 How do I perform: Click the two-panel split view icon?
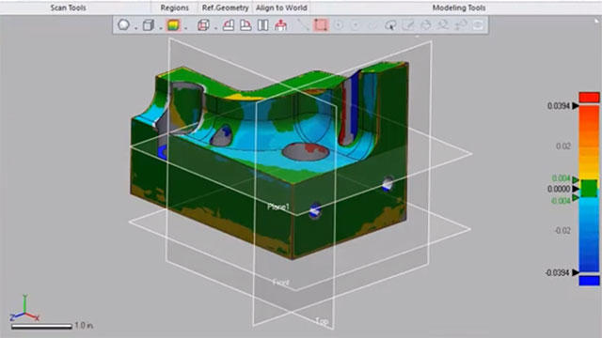pos(263,25)
